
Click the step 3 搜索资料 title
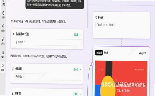pyautogui.click(x=18, y=94)
